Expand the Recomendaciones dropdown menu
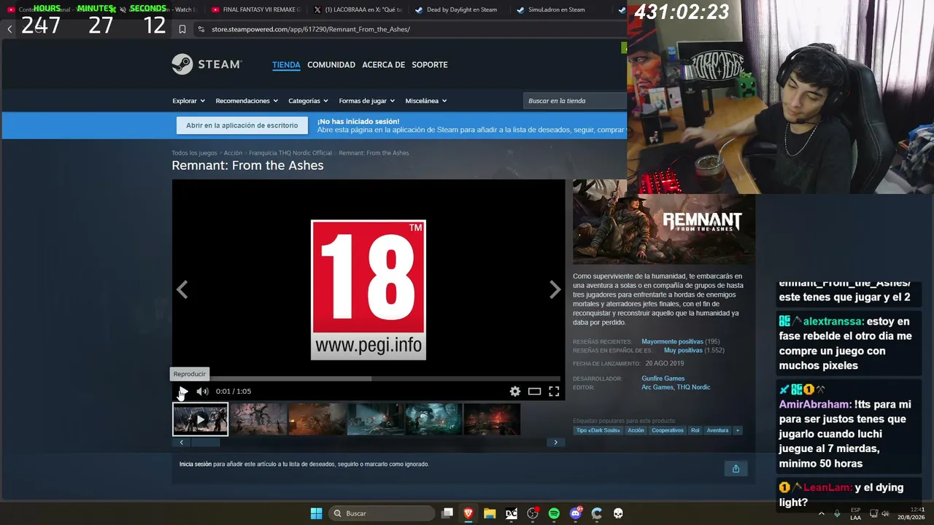The width and height of the screenshot is (934, 525). pos(247,101)
